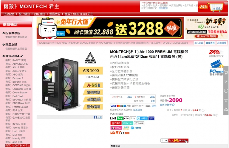Open the 30家 link for 3期0利率
This screenshot has width=229, height=148.
(129, 97)
